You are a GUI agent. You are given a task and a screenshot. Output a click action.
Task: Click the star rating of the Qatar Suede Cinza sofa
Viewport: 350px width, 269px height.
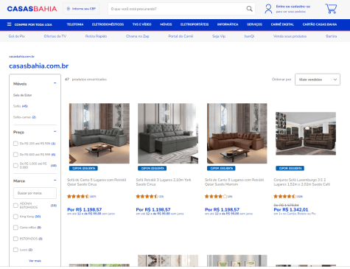78,196
